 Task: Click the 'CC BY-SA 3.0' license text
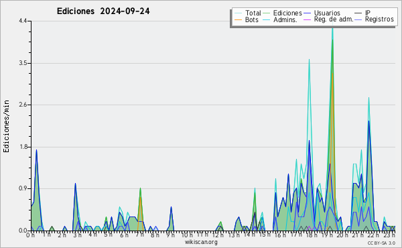381,243
